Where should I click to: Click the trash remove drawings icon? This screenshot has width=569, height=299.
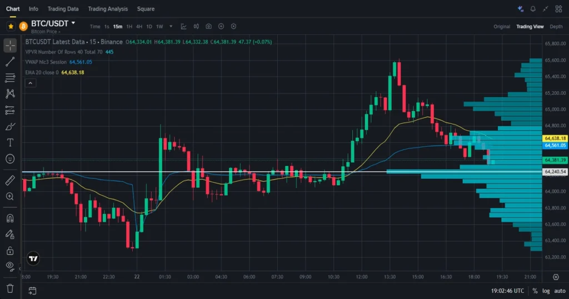(10, 288)
